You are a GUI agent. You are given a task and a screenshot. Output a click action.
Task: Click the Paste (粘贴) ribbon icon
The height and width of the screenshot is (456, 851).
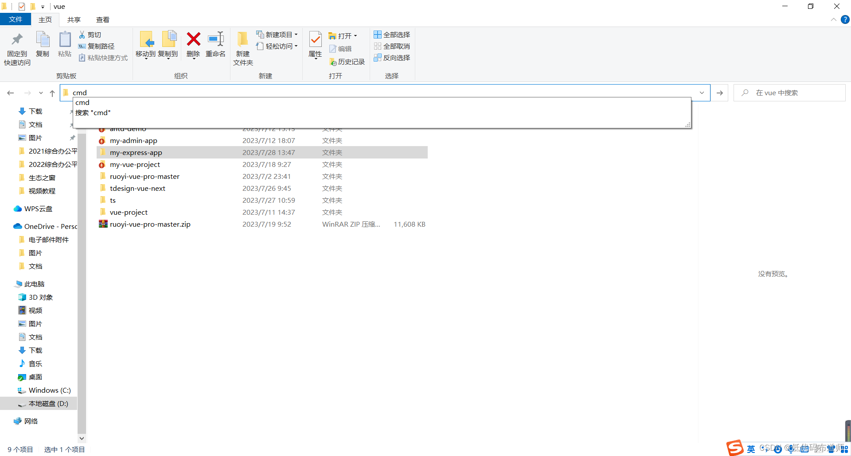click(x=65, y=44)
